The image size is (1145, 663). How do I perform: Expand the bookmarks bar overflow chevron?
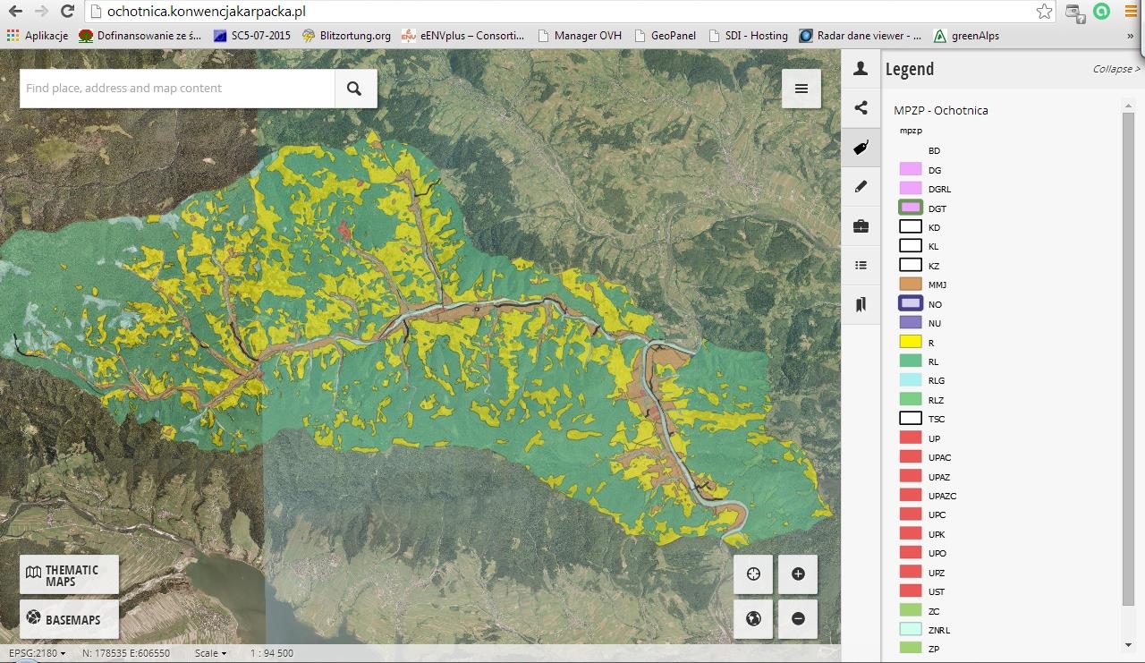click(1131, 36)
